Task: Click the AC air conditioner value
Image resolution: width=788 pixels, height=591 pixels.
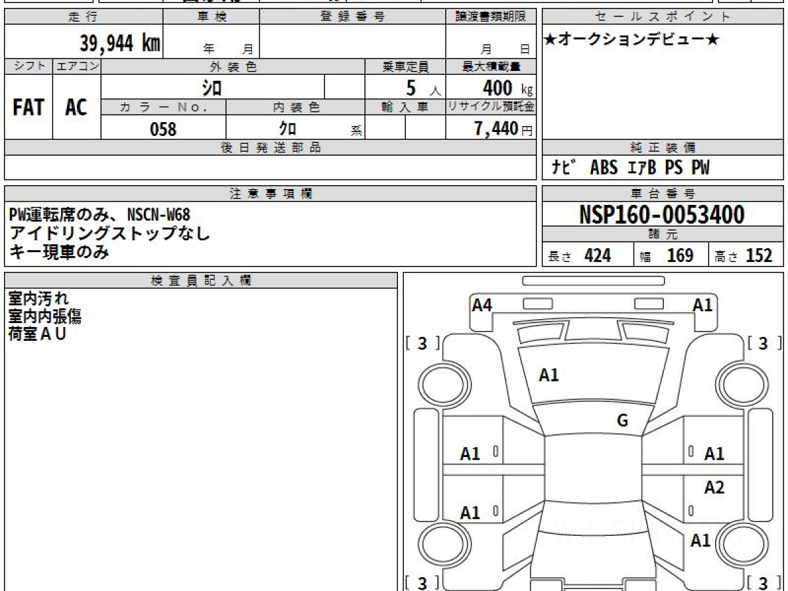Action: click(x=77, y=107)
